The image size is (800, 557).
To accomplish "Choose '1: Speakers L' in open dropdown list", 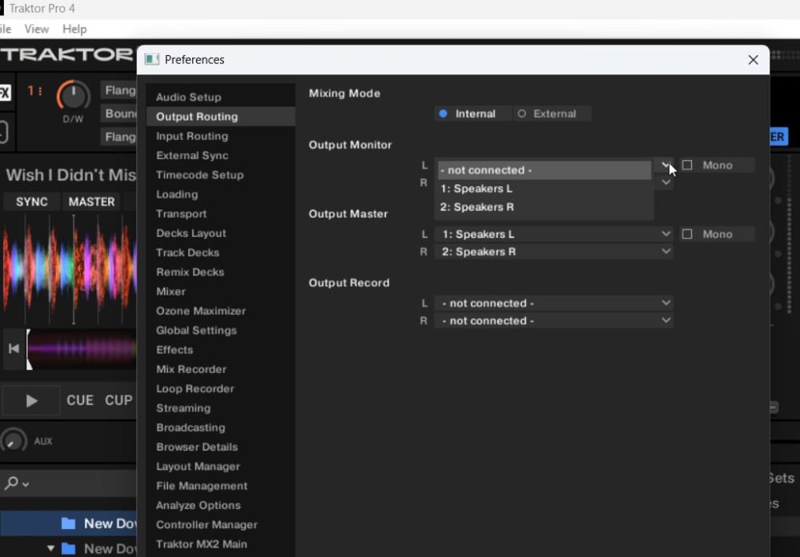I will click(x=544, y=189).
